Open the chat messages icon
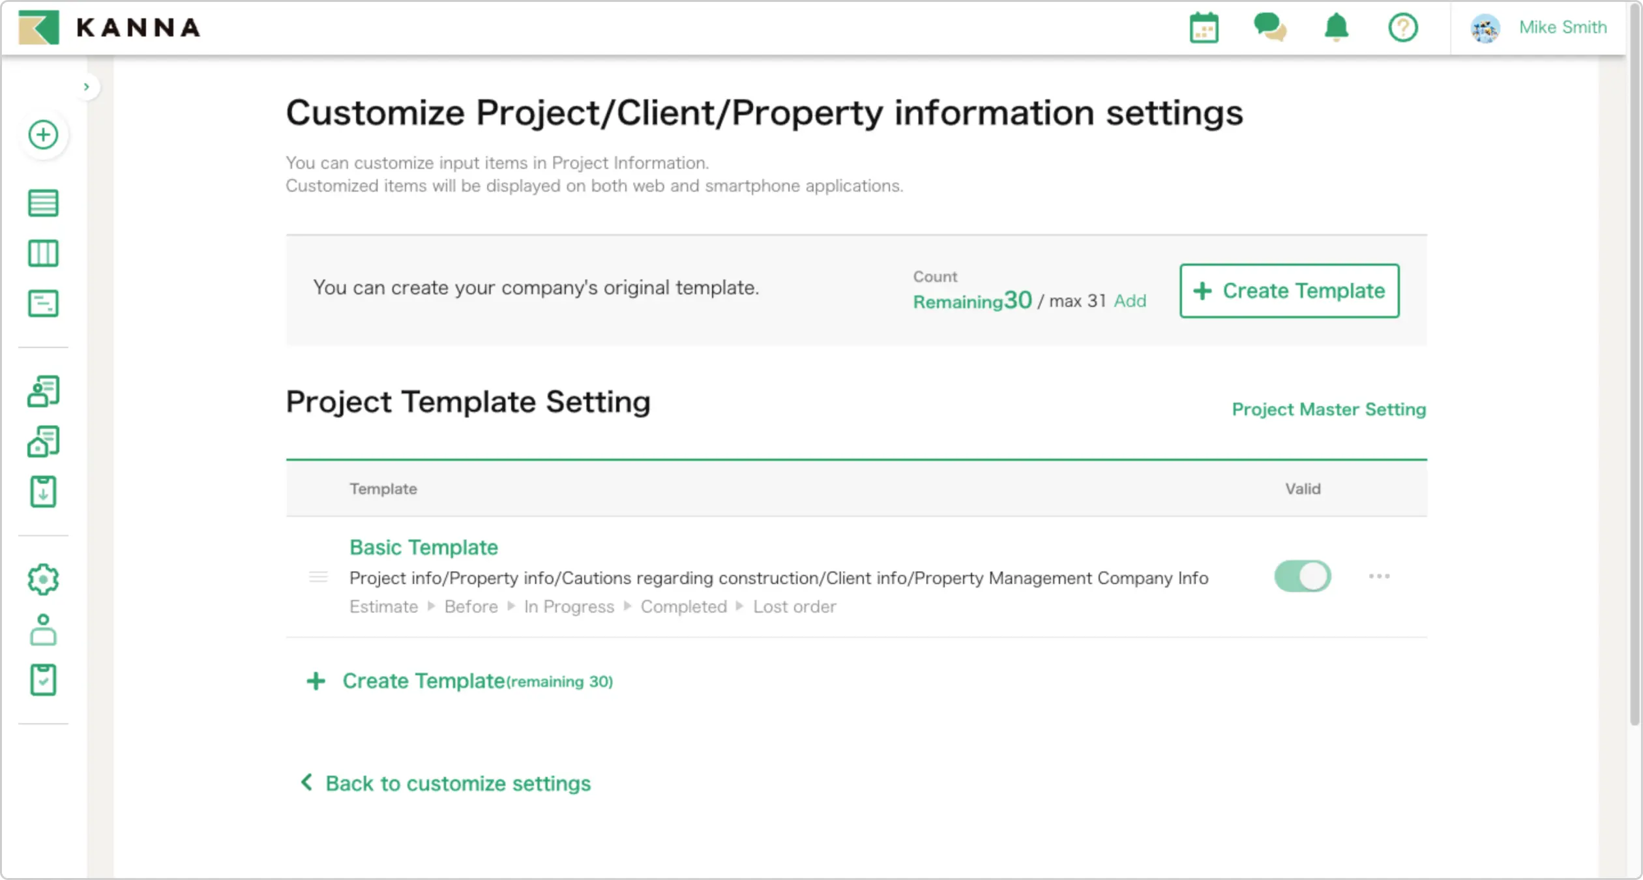The width and height of the screenshot is (1643, 880). (1269, 27)
